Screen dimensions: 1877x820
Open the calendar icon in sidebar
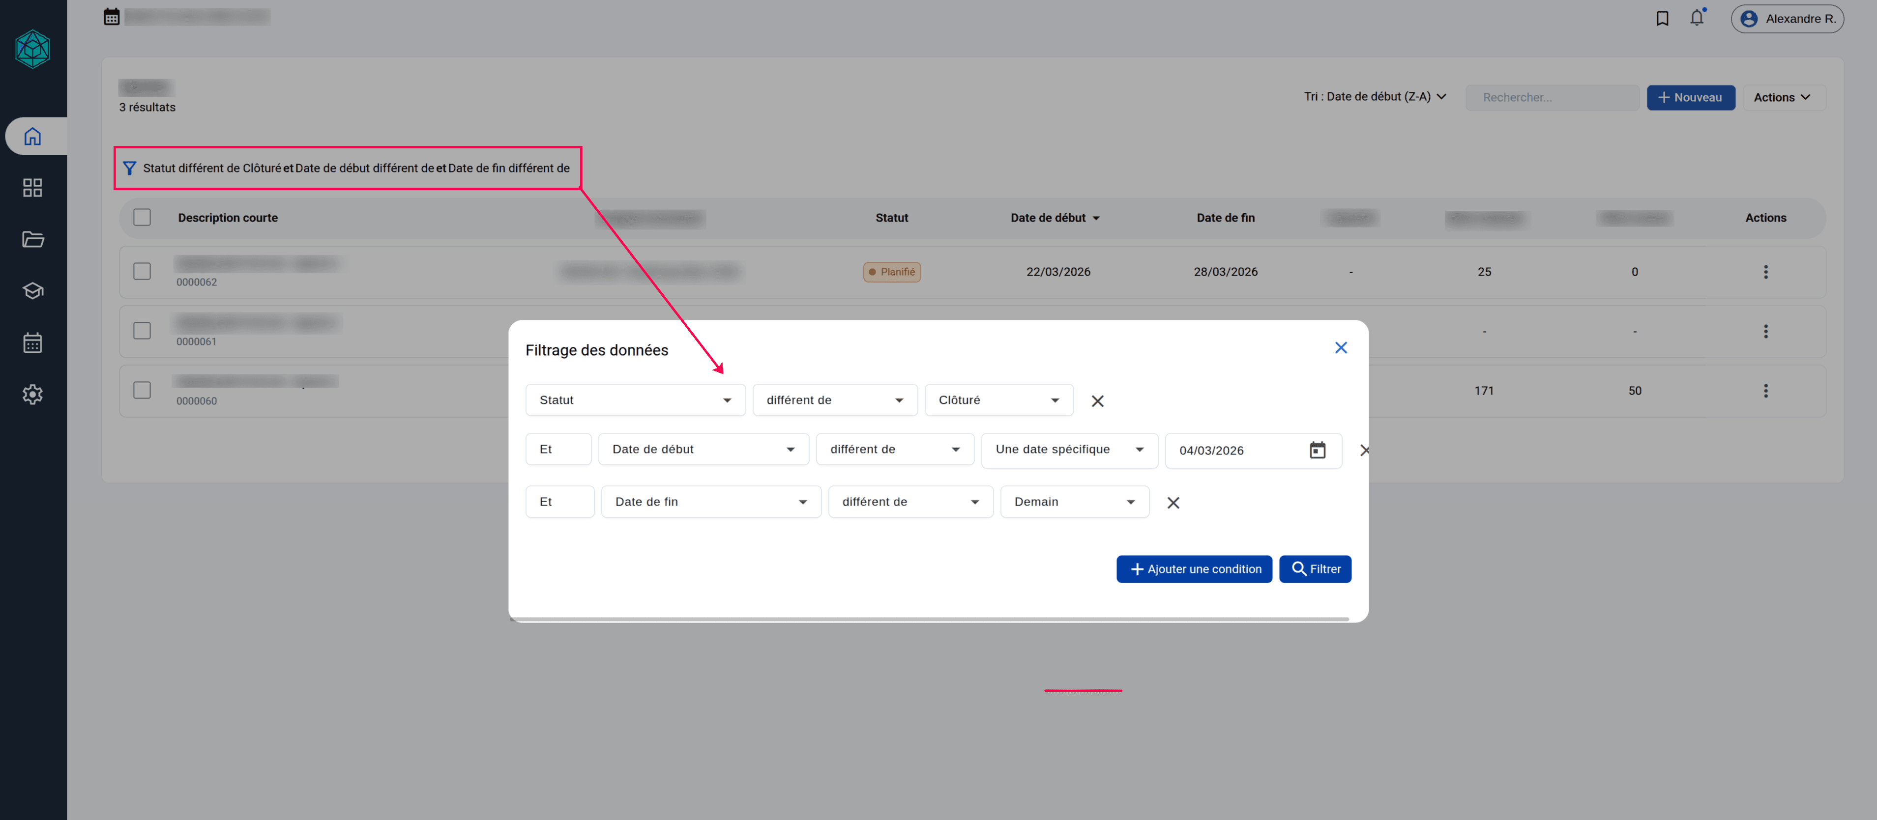[x=33, y=343]
